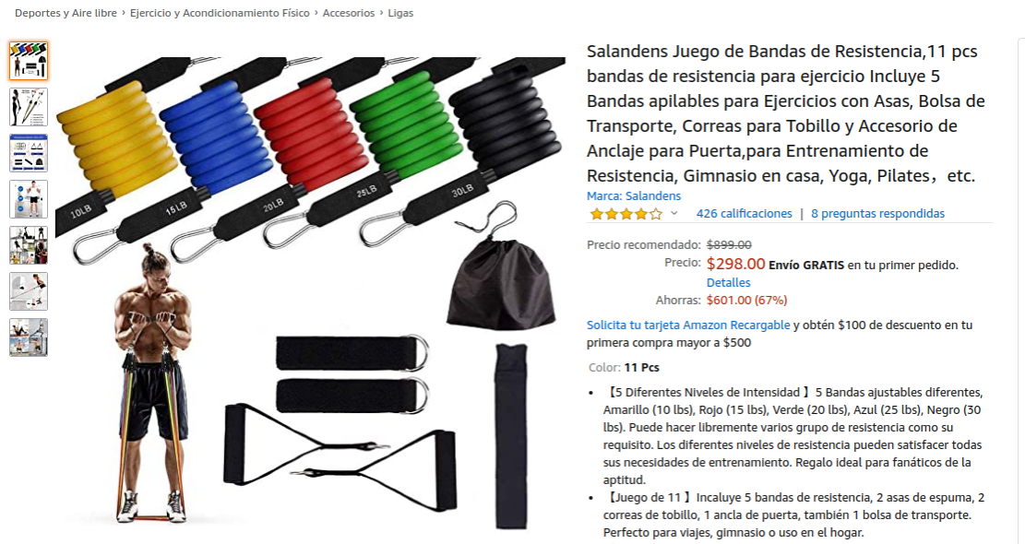The width and height of the screenshot is (1025, 544).
Task: Expand the star rating dropdown chevron
Action: [x=674, y=214]
